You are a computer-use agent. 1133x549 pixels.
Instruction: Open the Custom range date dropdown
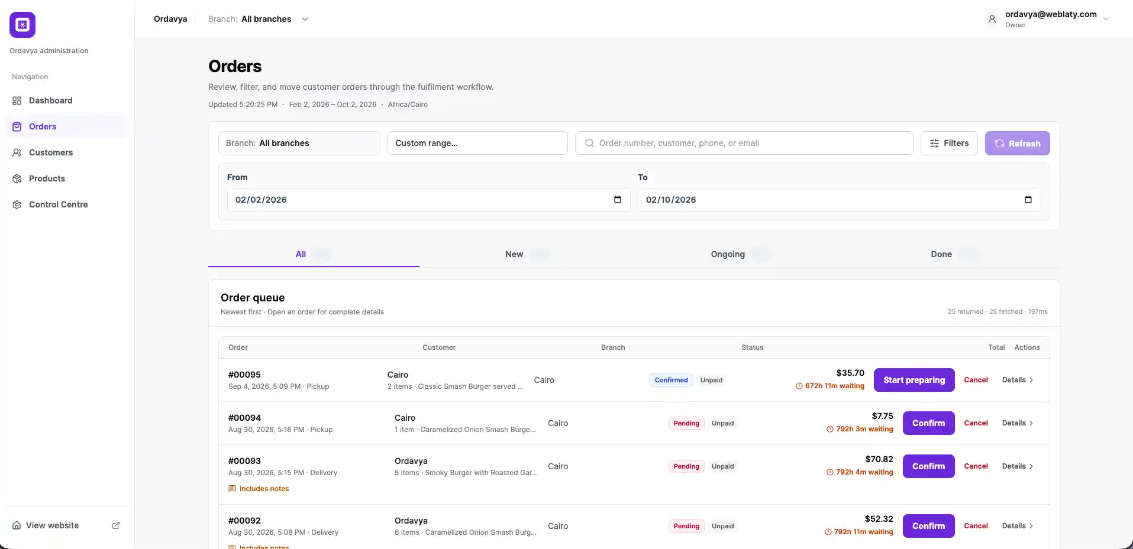click(477, 143)
